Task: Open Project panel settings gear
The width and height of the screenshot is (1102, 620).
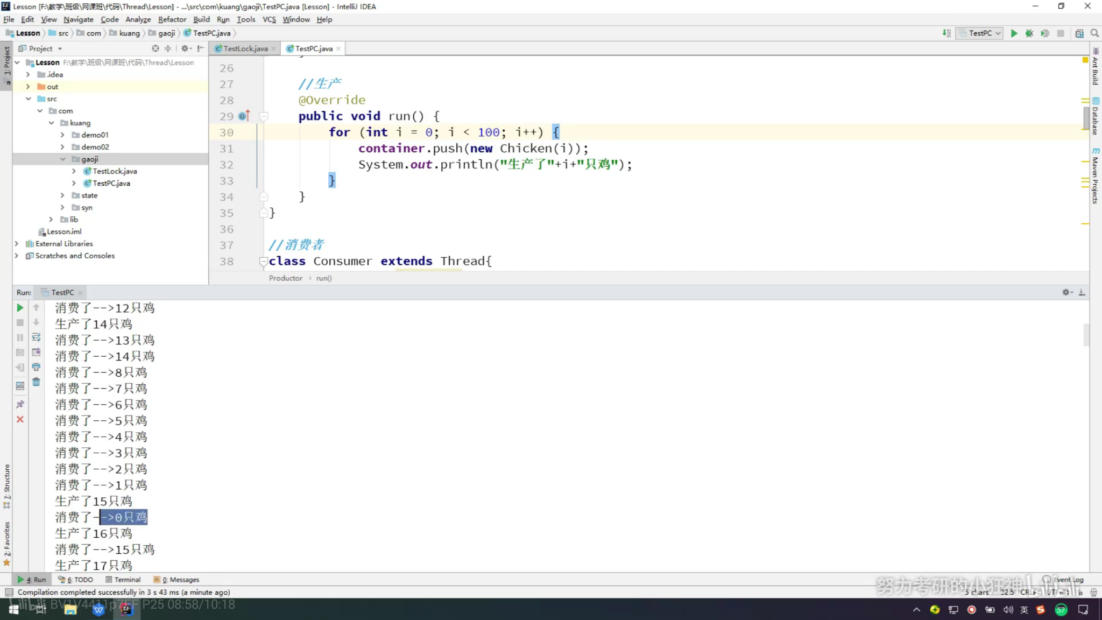Action: tap(186, 48)
